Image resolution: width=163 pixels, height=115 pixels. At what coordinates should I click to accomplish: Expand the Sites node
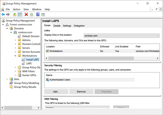coord(7,79)
